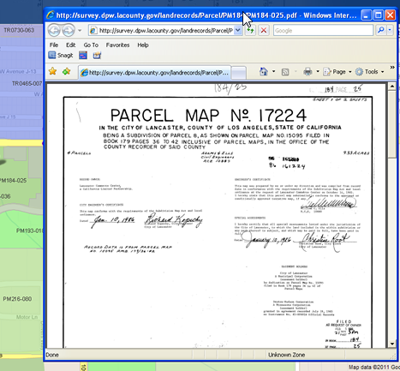
Task: Click the W Avenue J-13 street label
Action: click(18, 71)
